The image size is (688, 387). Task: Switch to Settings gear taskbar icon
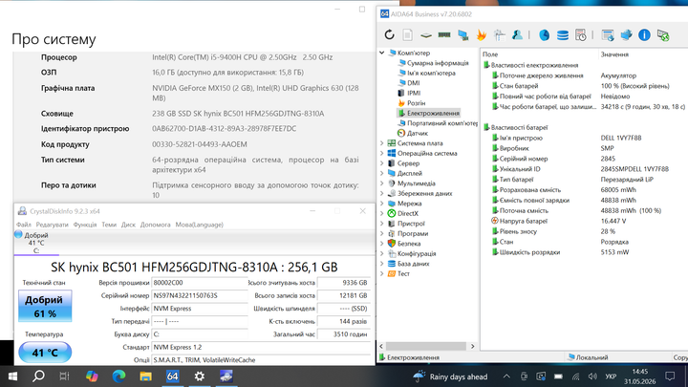click(x=199, y=376)
